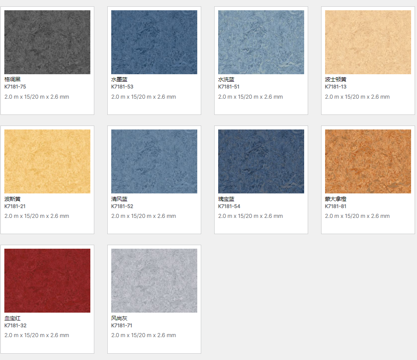
Task: Click the product code K7181-51
Action: (x=229, y=87)
